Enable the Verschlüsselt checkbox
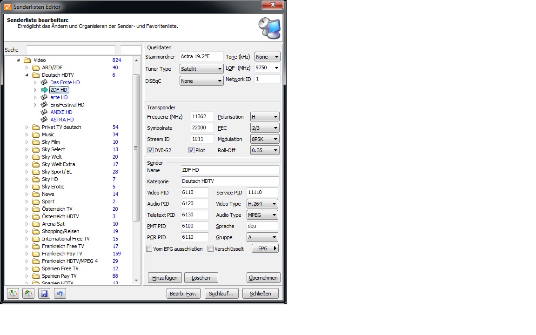This screenshot has height=335, width=536. (x=211, y=249)
